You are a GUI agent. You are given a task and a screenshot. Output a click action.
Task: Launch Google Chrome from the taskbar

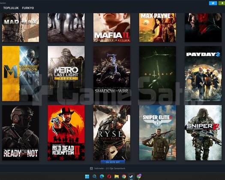pos(124,177)
